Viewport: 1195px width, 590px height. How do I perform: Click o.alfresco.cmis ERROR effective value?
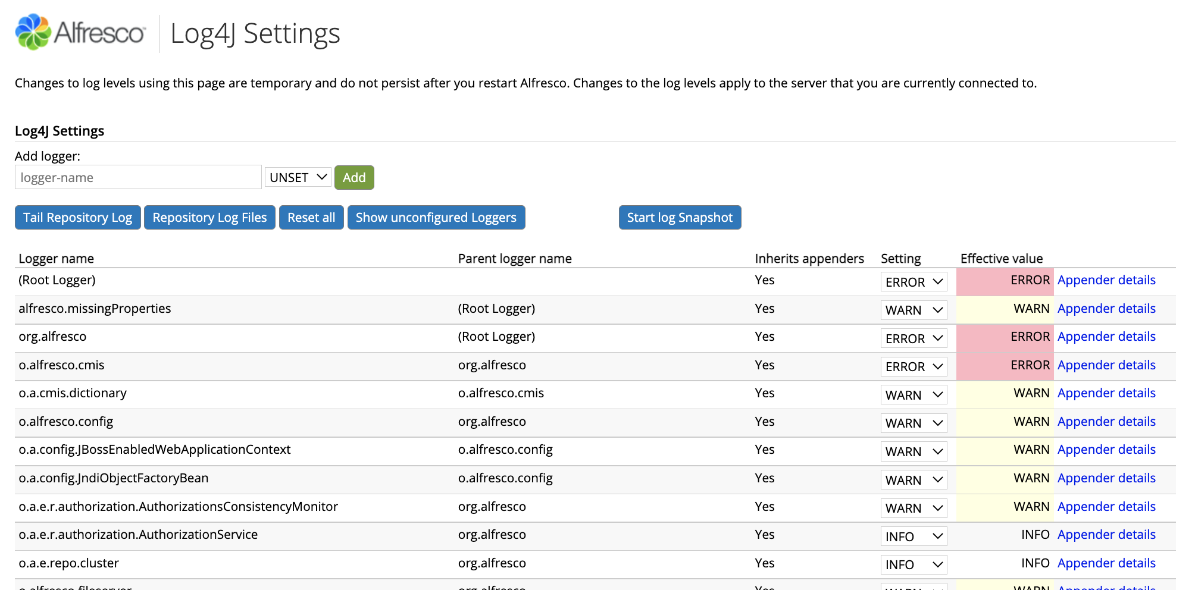click(1005, 365)
